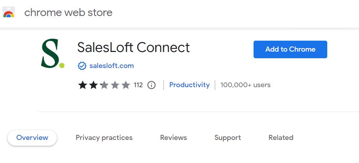Click the SalesLoft Connect extension title
This screenshot has width=359, height=163.
click(x=133, y=47)
